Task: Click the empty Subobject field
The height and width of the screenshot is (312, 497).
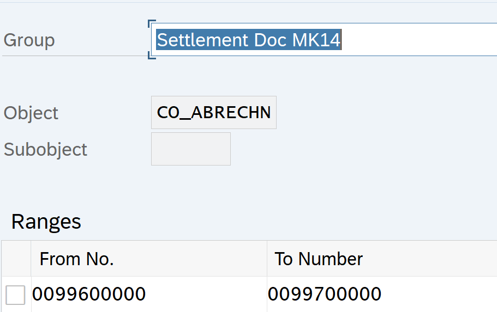Action: coord(190,149)
